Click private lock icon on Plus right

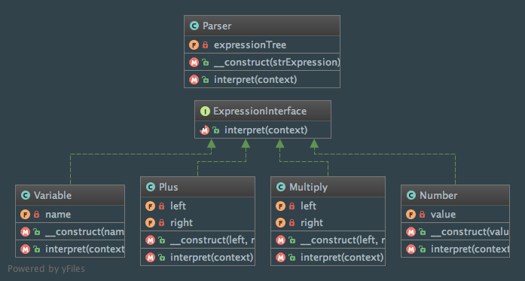coord(161,223)
